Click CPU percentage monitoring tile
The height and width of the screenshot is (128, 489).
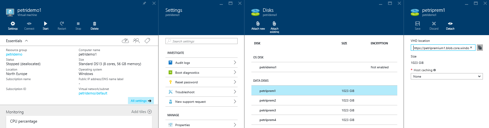(79, 122)
